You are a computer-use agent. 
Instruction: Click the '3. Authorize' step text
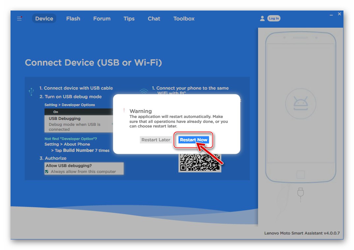pos(53,158)
